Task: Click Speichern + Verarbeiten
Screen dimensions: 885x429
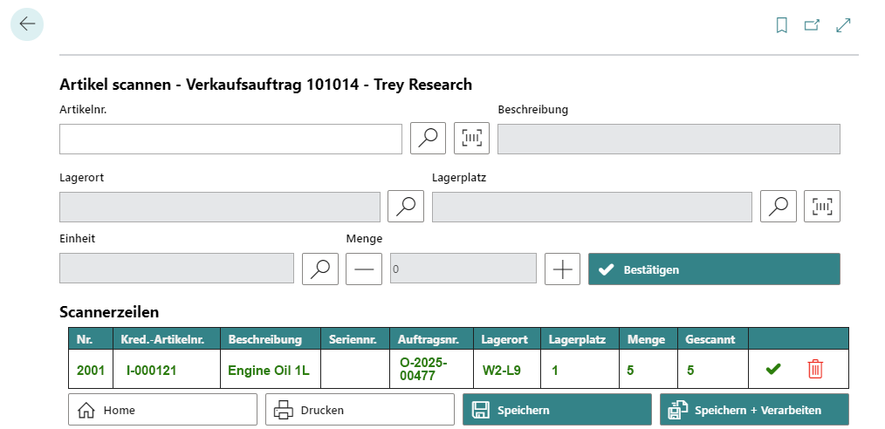Action: pos(754,409)
